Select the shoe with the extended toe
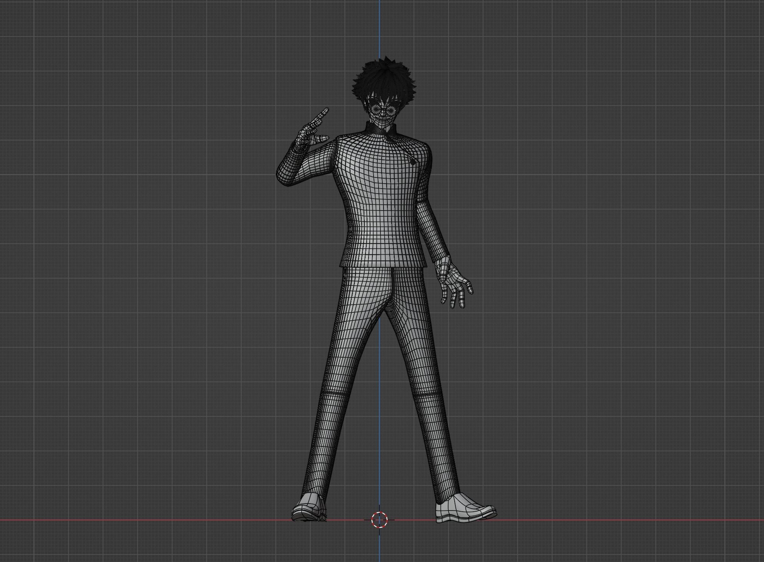 466,508
